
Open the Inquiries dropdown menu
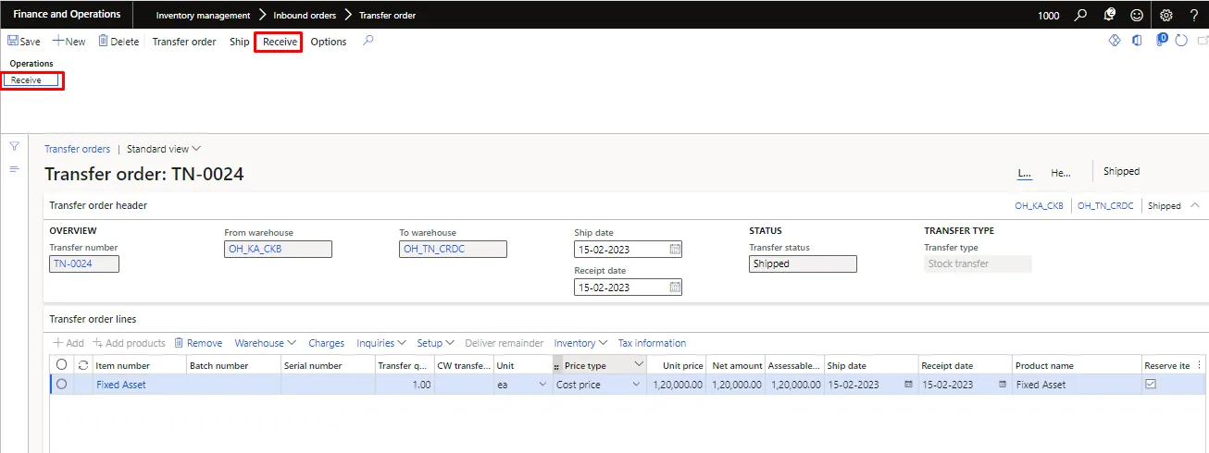(380, 343)
